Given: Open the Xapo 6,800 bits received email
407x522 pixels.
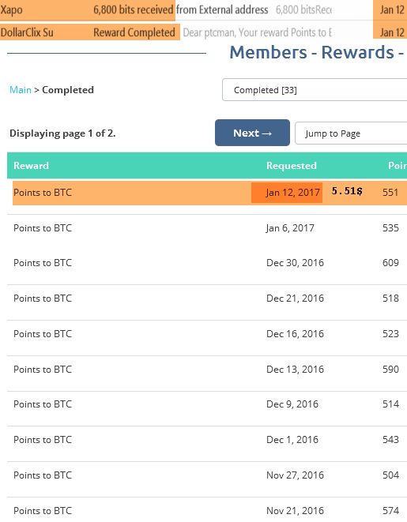Looking at the screenshot, I should point(204,9).
